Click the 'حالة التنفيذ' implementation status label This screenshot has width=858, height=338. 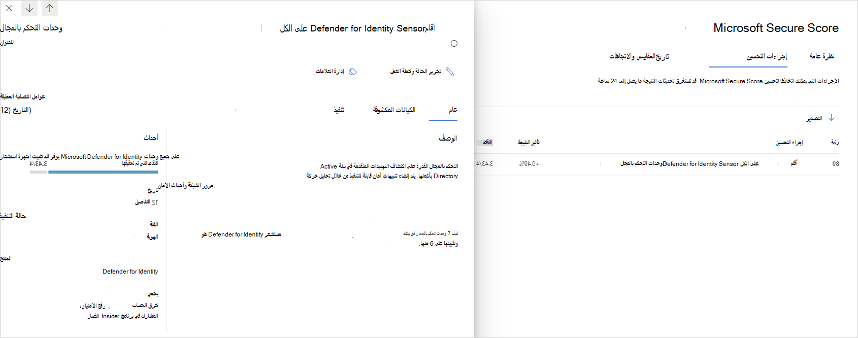pyautogui.click(x=13, y=216)
